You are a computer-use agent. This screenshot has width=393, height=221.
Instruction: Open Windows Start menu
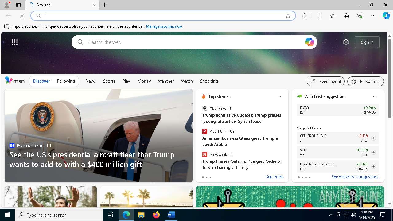(x=7, y=215)
